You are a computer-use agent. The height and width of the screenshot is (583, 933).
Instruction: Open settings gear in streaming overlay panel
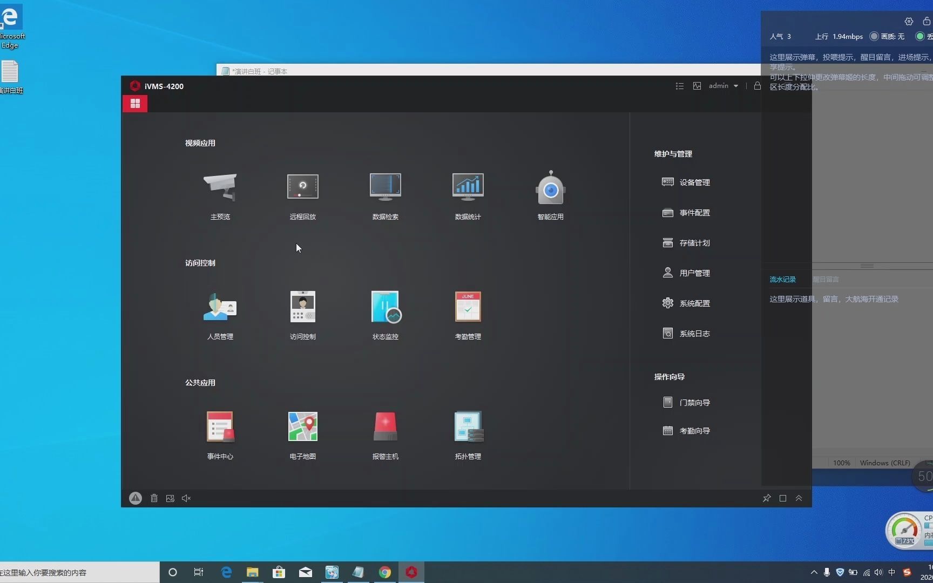[x=909, y=22]
